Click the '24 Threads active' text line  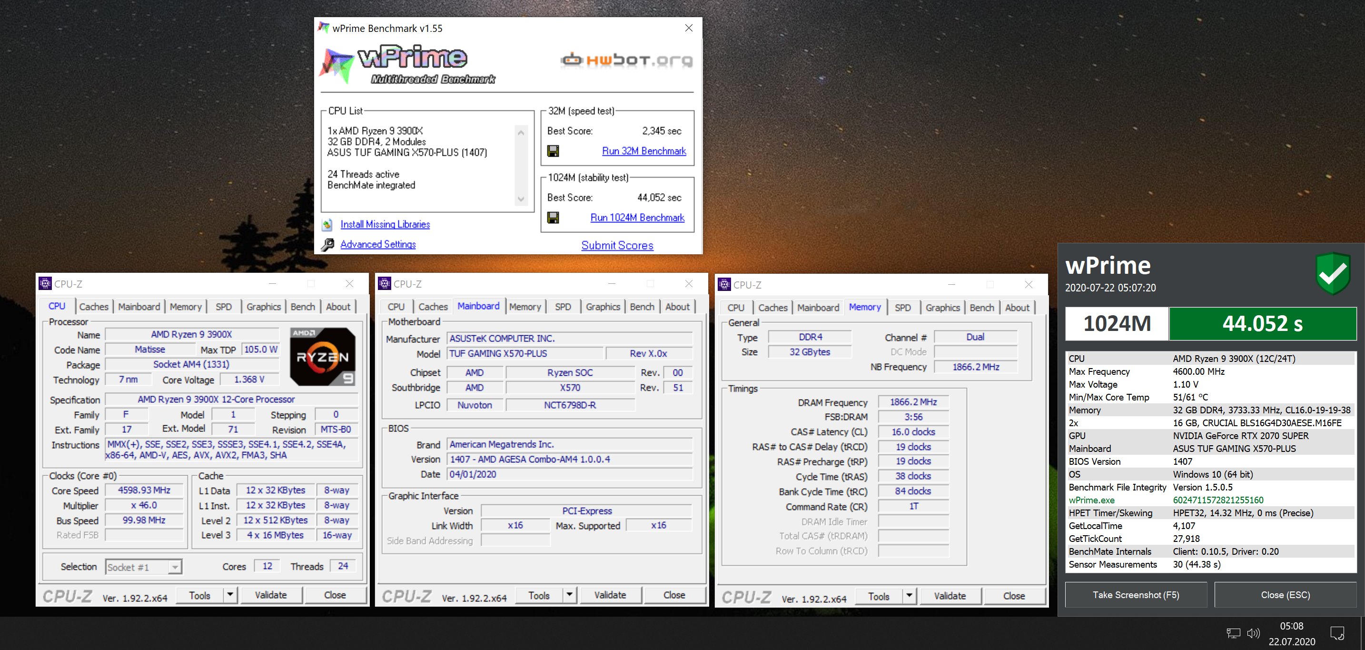[x=364, y=174]
